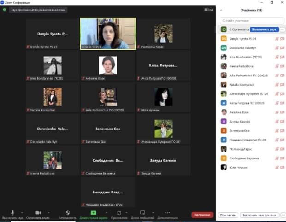Click the green encryption shield icon

click(x=4, y=10)
